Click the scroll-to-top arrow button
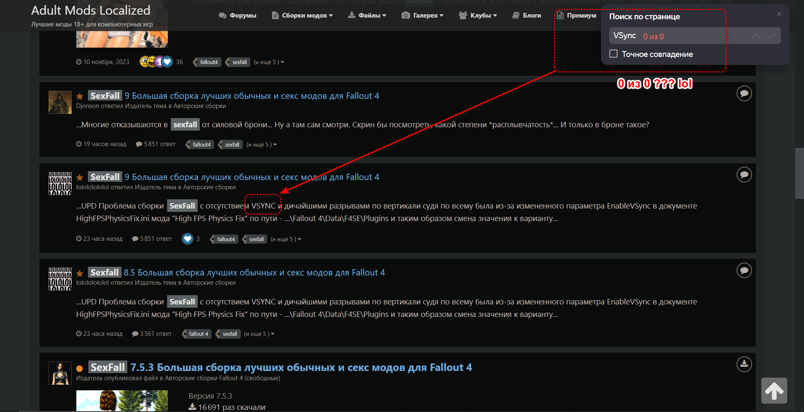This screenshot has height=412, width=804. point(774,391)
